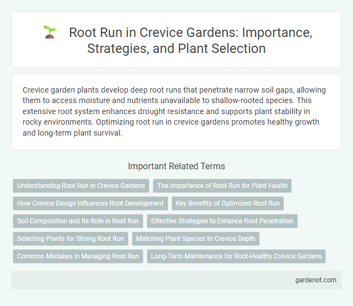Open 'Matching Plant Species to Crevice Depth' tag
Viewport: 353px width, 306px height.
click(196, 239)
